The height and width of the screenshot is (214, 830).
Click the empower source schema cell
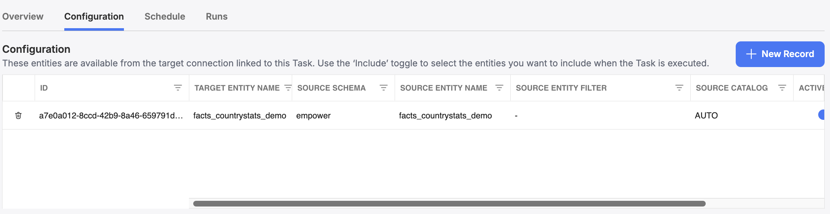coord(313,116)
